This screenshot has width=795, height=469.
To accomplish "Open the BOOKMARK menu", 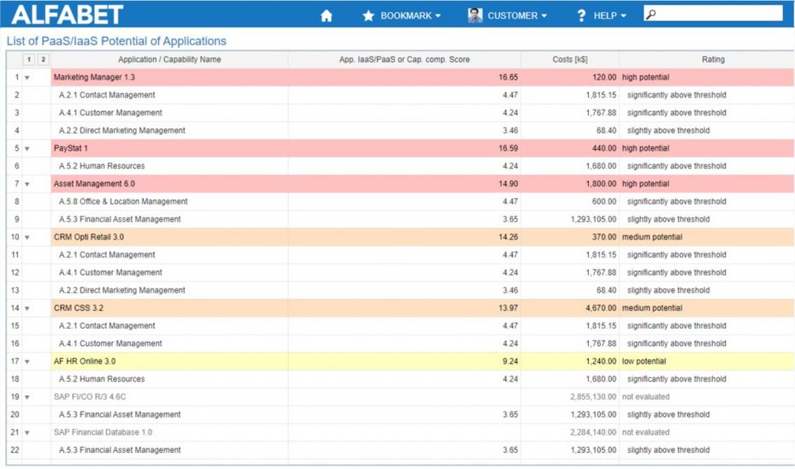I will tap(410, 15).
